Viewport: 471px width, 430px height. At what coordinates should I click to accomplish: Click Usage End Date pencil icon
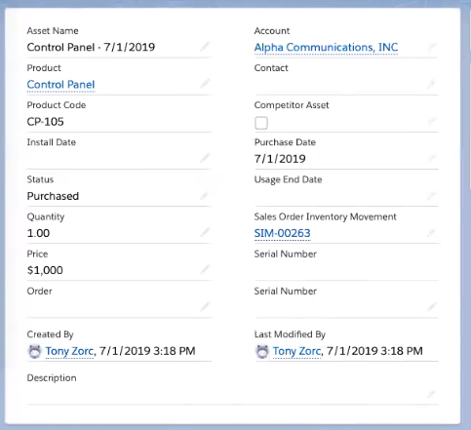[x=432, y=195]
